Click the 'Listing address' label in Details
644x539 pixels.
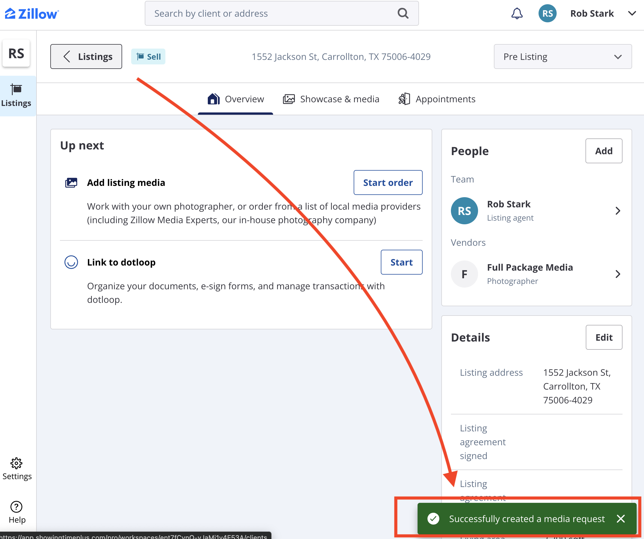[491, 373]
